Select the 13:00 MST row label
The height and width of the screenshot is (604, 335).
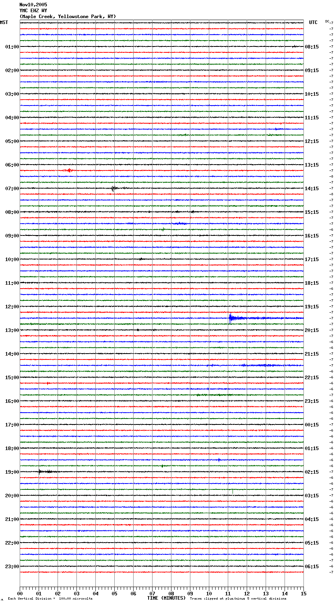click(x=12, y=330)
